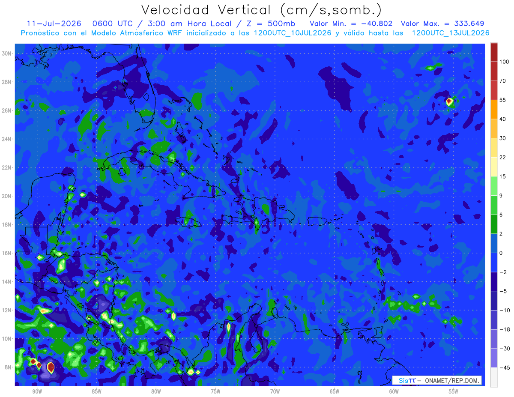Pick bright blue swatch between -2 and 0
Screen dimensions: 514x397
coord(494,263)
